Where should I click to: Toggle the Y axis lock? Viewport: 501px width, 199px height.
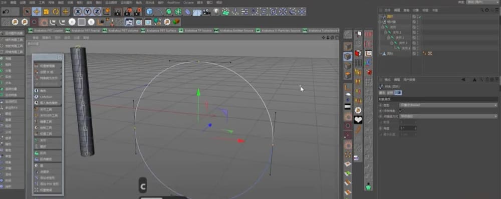[x=87, y=12]
